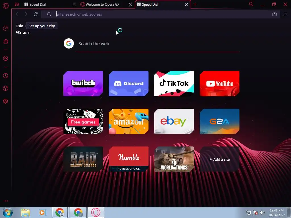The width and height of the screenshot is (291, 218).
Task: Open GX Cleaner sidebar icon
Action: [x=6, y=41]
